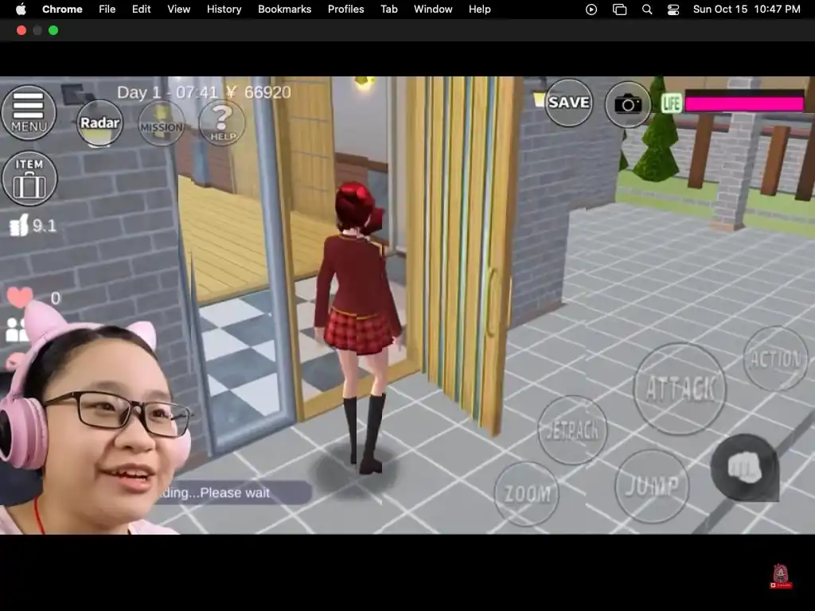Screen dimensions: 815x611
Task: Click the Now Playing menu bar icon
Action: click(x=591, y=10)
